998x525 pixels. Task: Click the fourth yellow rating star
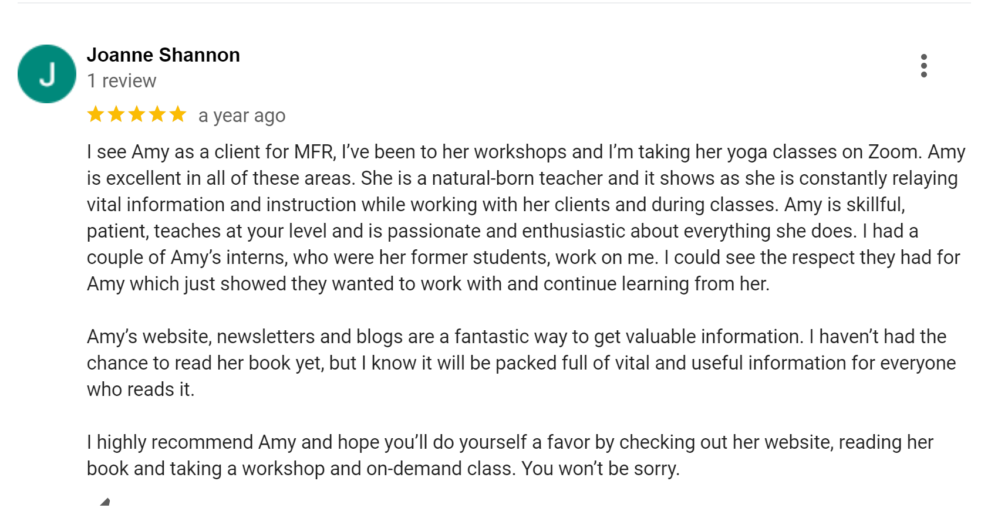[157, 114]
